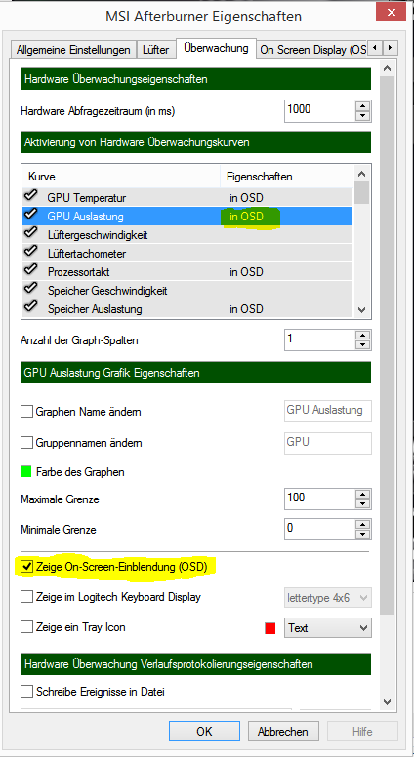Toggle the GPU Auslastung checkmark
The image size is (414, 758).
coord(30,216)
